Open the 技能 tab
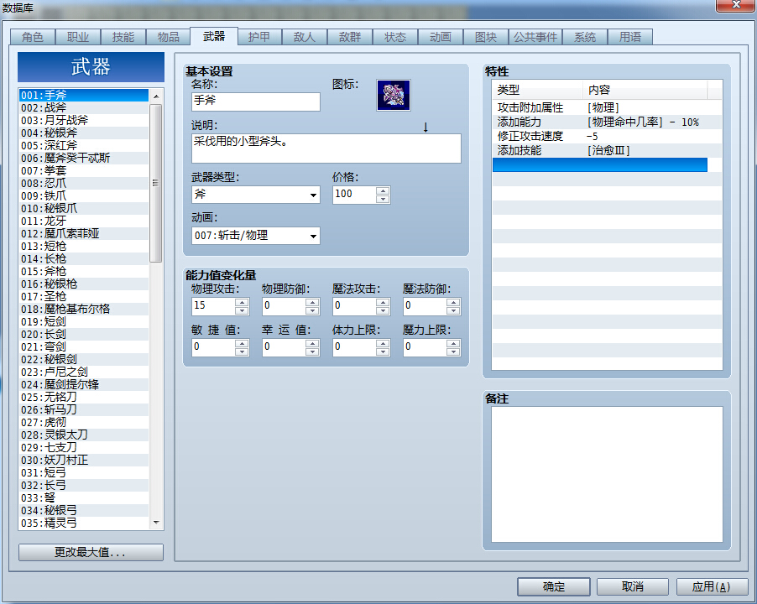Screen dimensions: 757x604 click(x=123, y=37)
